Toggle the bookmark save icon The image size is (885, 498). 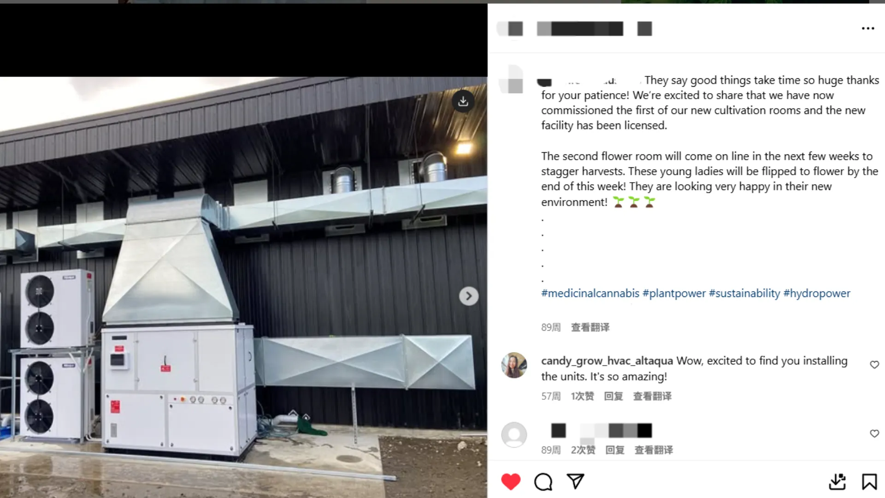coord(869,482)
